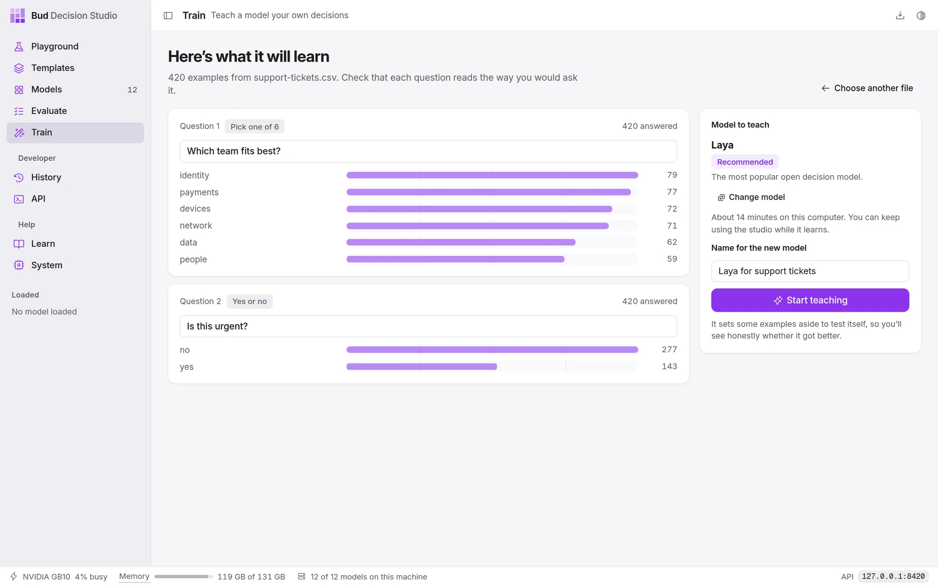Click the System chip icon
938x586 pixels.
[x=19, y=265]
